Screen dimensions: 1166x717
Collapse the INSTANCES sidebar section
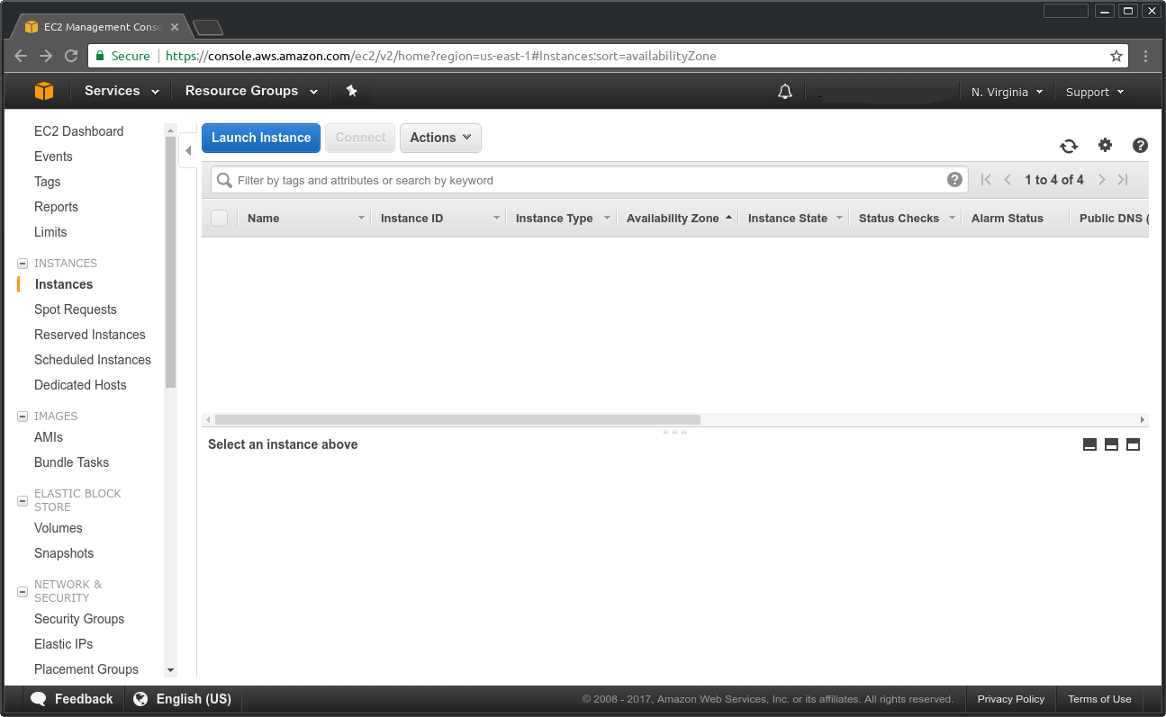pos(23,264)
